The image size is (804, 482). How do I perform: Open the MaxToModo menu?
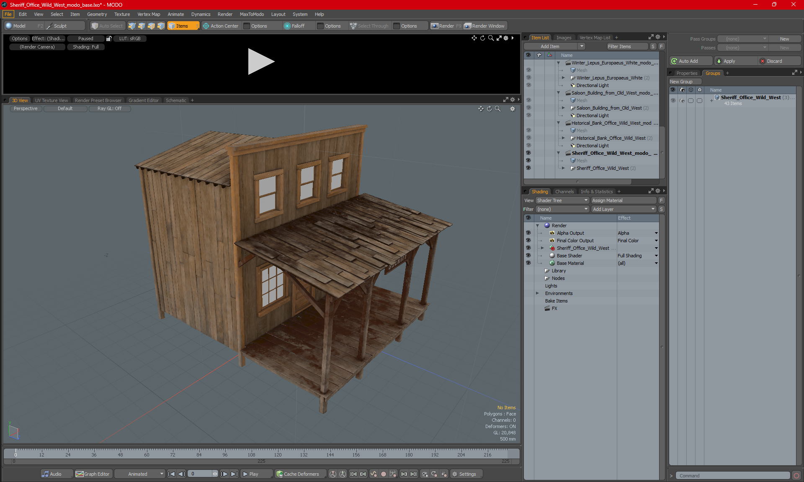pyautogui.click(x=252, y=14)
